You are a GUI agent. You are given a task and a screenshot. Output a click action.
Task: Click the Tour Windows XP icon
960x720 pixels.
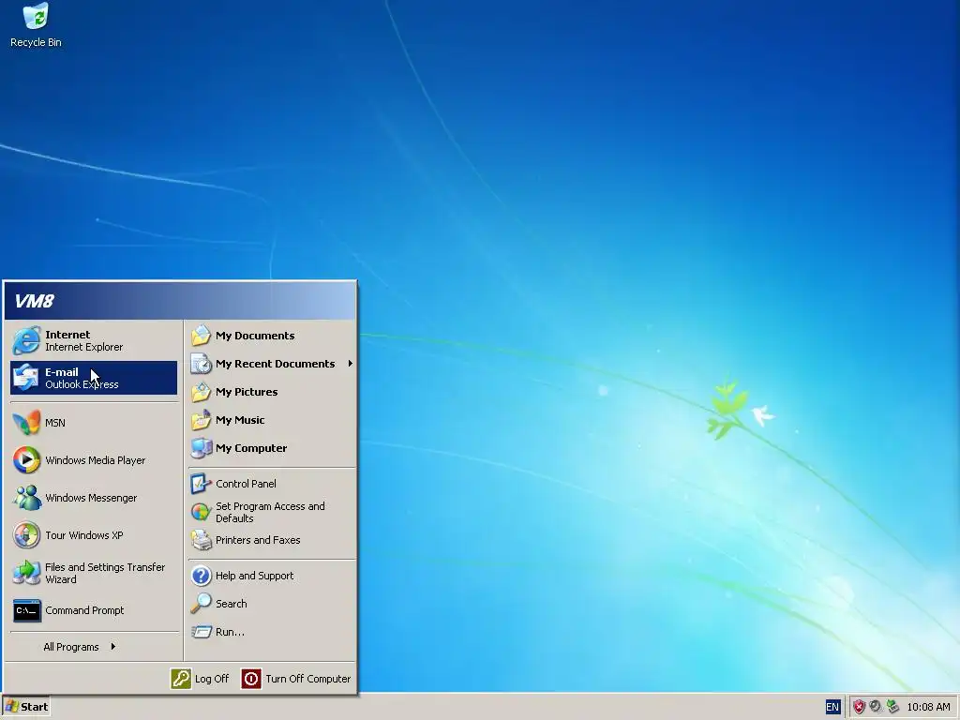[26, 535]
